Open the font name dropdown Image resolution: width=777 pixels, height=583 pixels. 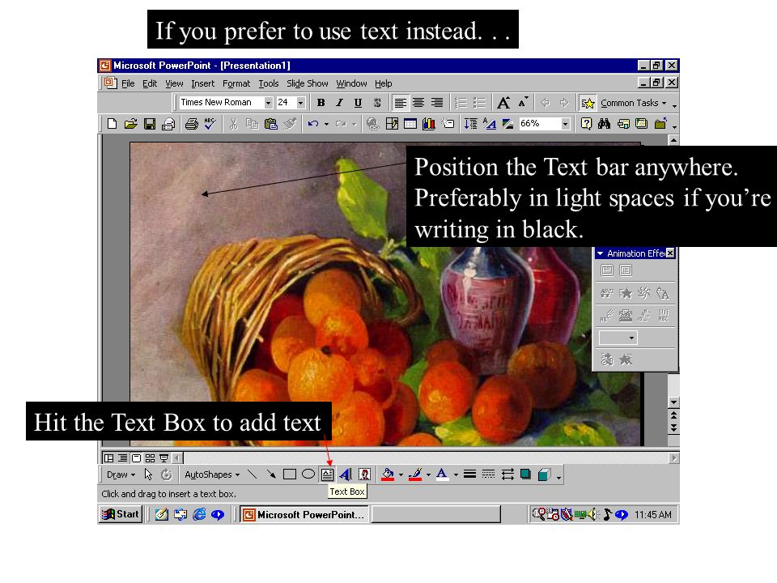coord(268,103)
